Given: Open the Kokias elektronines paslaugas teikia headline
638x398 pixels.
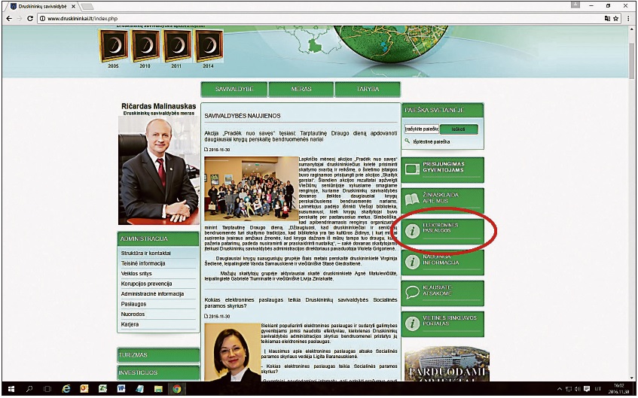Looking at the screenshot, I should (301, 303).
